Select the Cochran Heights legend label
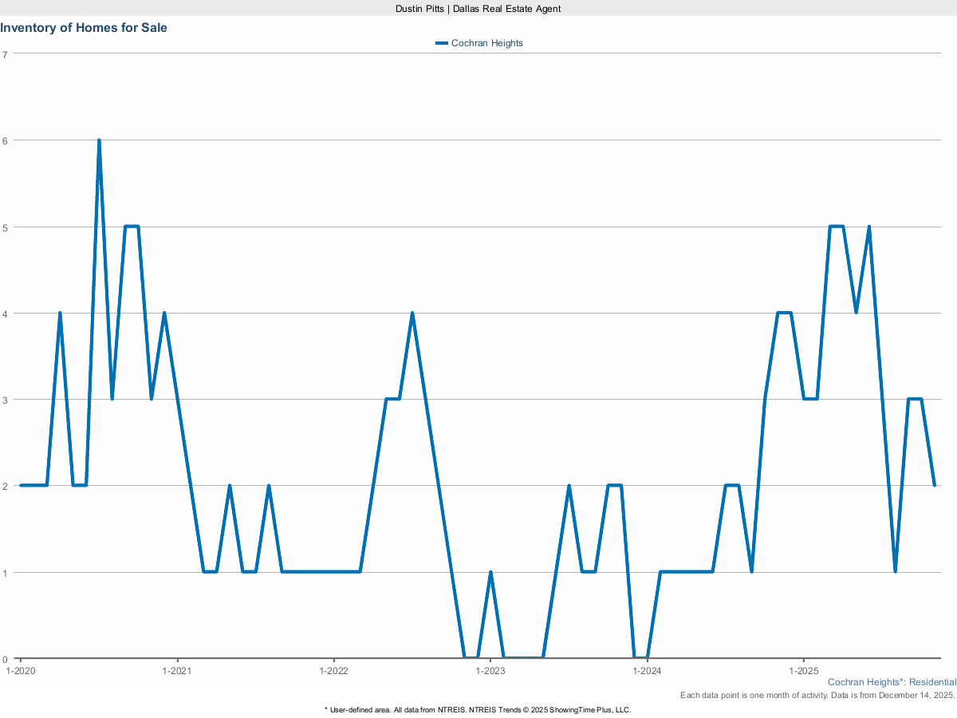The width and height of the screenshot is (957, 718). click(486, 43)
